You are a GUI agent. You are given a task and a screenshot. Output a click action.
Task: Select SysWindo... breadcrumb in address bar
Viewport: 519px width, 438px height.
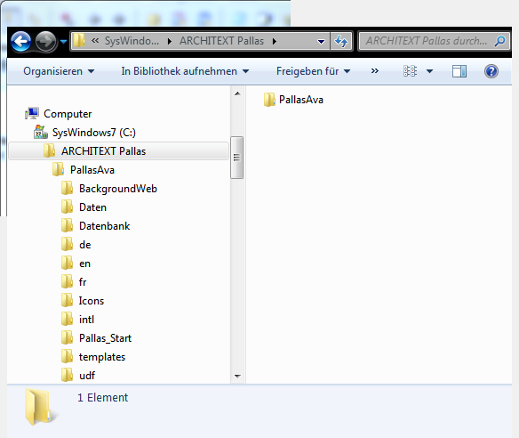[132, 41]
